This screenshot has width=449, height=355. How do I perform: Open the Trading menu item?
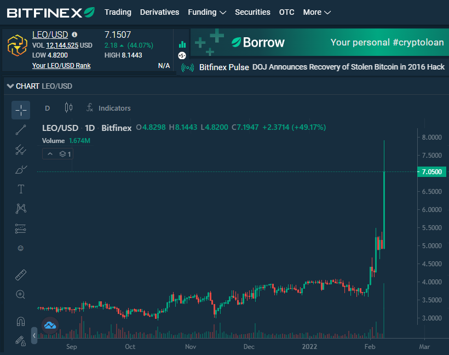coord(118,12)
